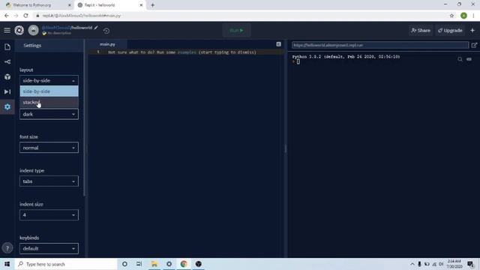Click the clear console icon
Screen dimensions: 480x270
coord(469,59)
